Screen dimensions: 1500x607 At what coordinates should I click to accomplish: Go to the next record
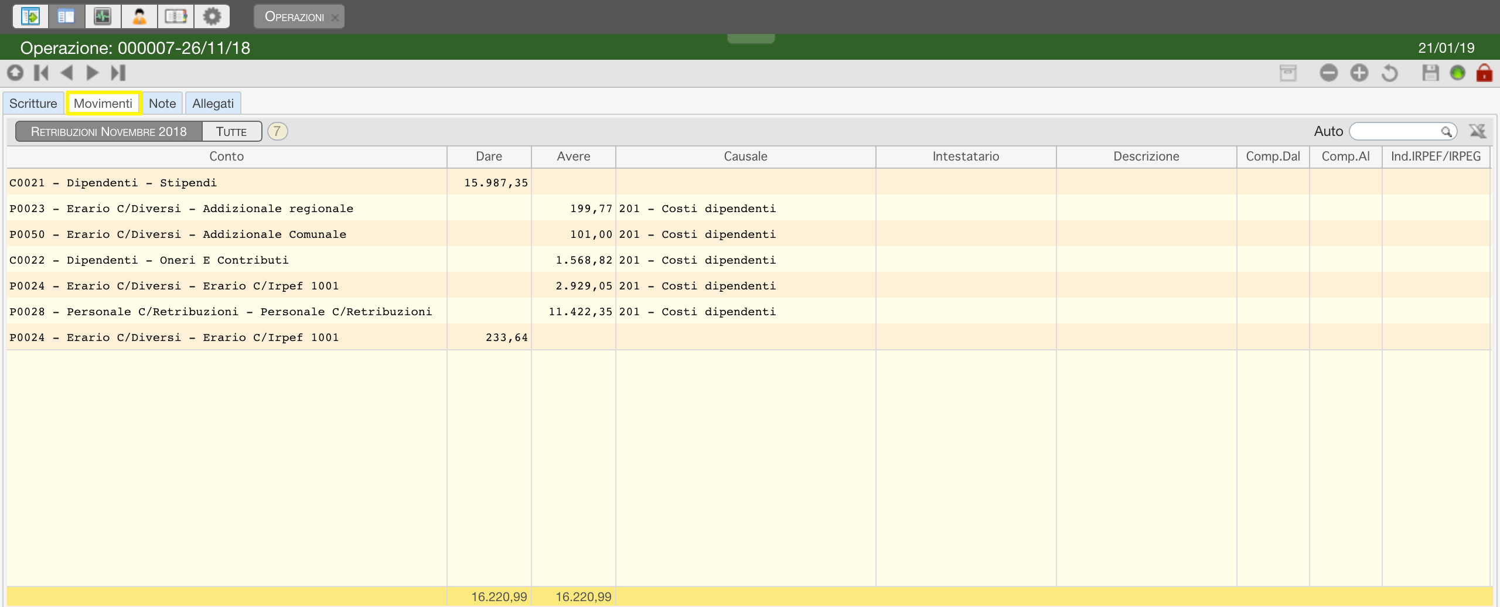tap(92, 73)
